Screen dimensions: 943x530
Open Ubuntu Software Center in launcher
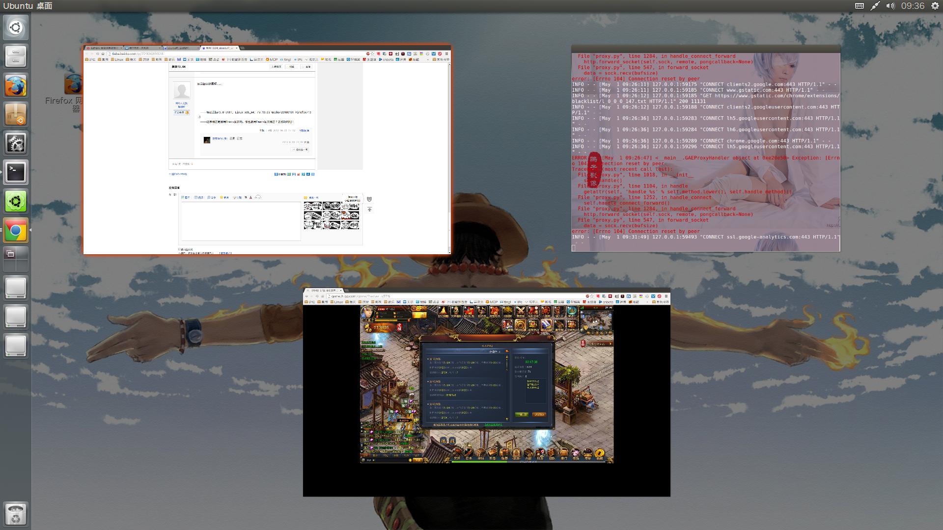click(x=16, y=114)
